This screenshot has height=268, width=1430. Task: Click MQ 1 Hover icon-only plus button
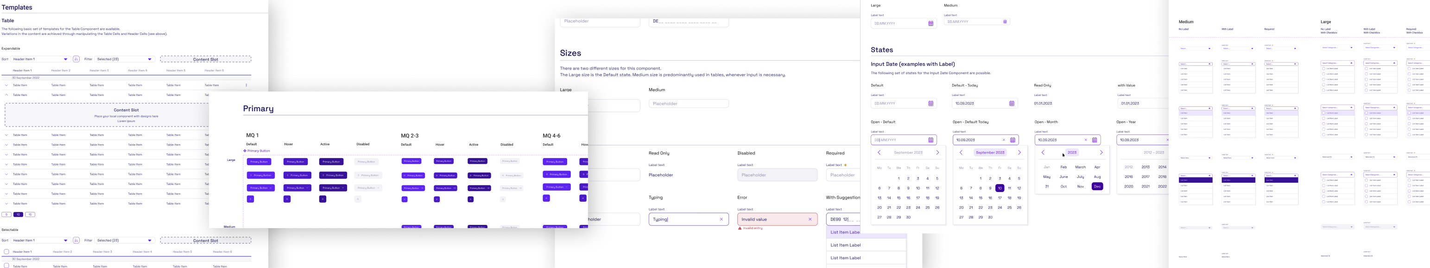pos(287,198)
